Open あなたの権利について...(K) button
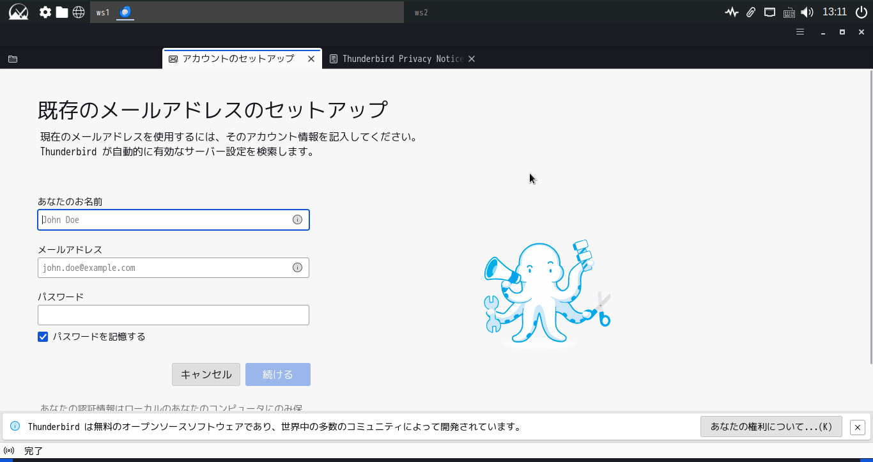 coord(771,427)
